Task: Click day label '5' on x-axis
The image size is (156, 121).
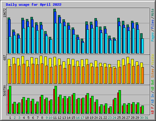Action: 28,118
